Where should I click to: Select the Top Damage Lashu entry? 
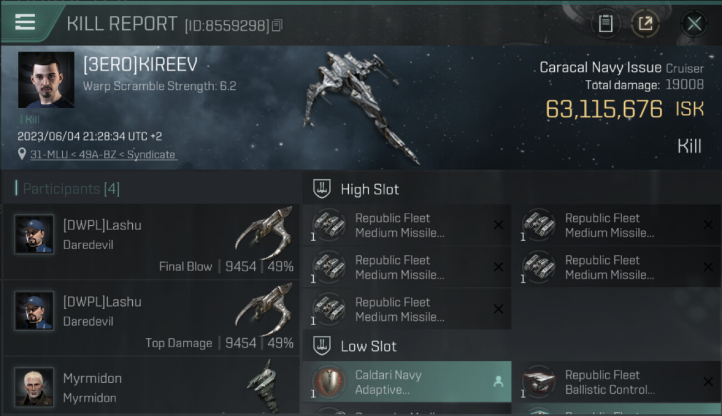[151, 318]
